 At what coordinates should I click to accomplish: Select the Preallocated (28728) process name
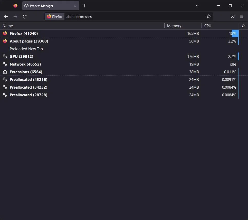[28, 95]
